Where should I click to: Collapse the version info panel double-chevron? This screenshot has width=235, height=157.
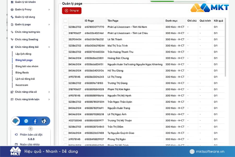tap(31, 128)
